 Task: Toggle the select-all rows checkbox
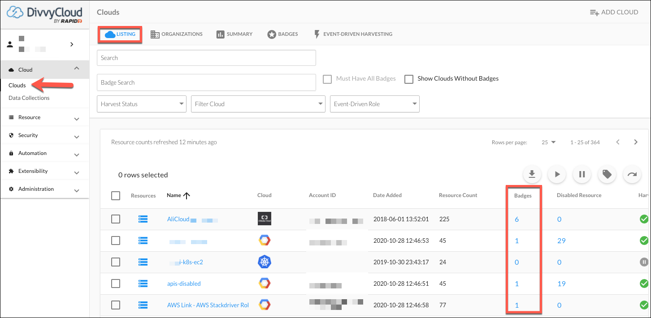116,196
